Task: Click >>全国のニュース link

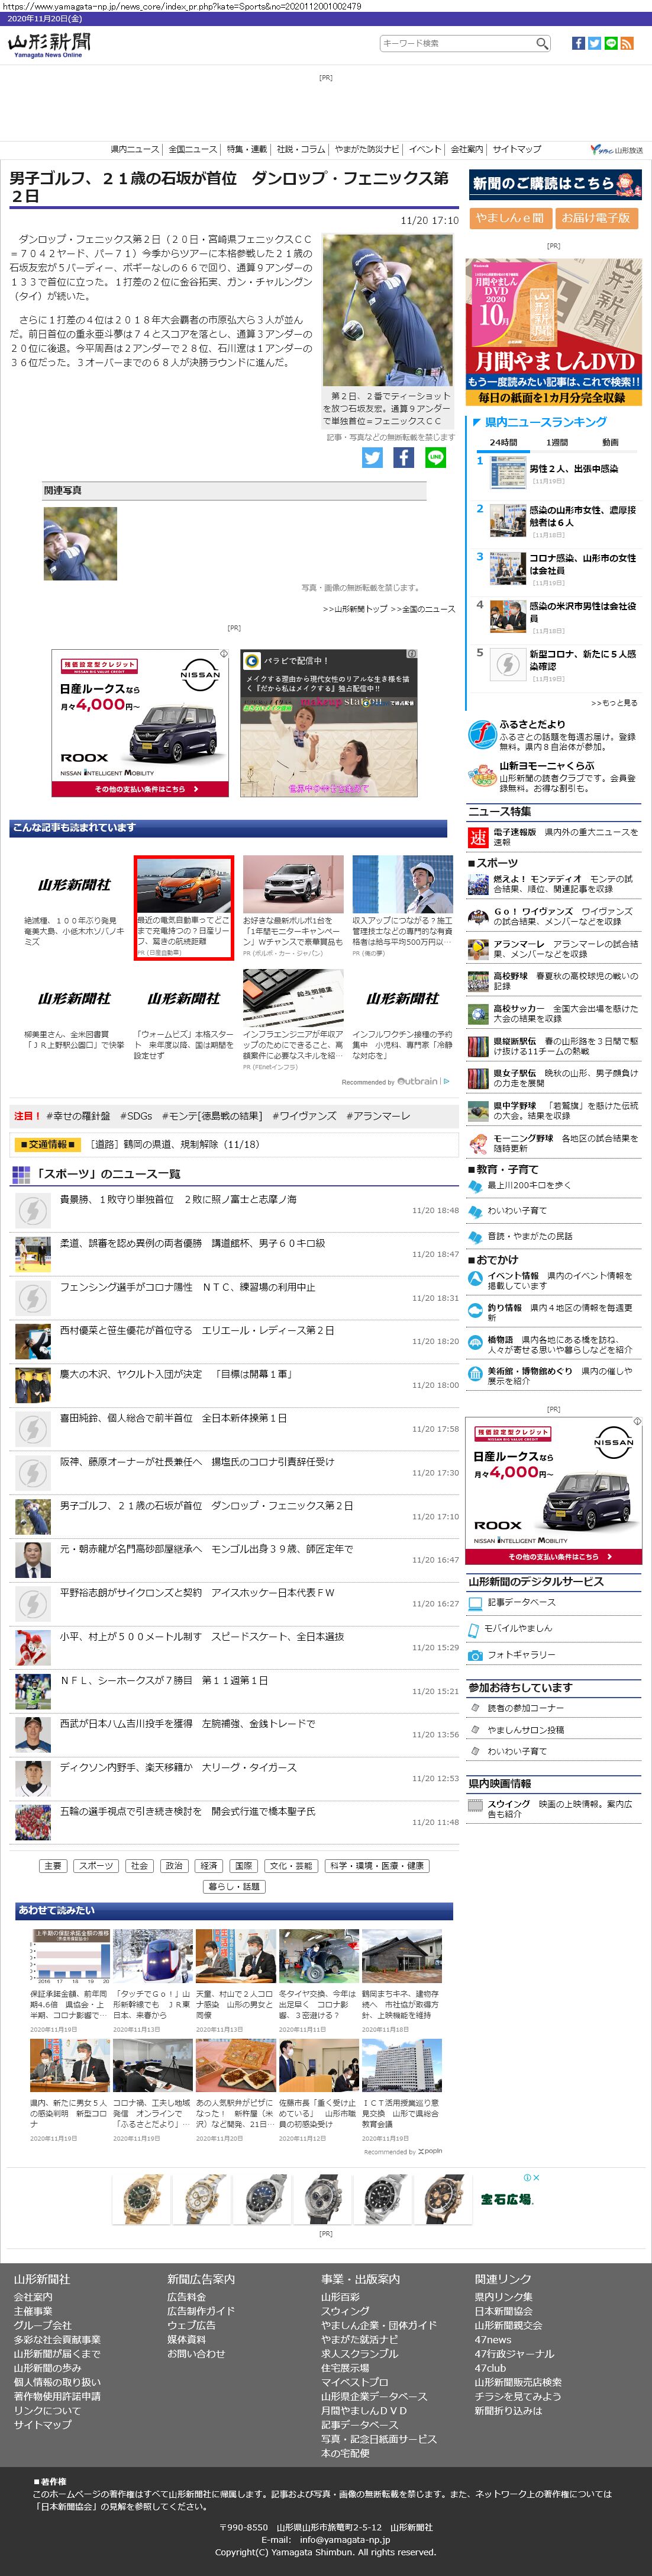Action: click(x=422, y=608)
